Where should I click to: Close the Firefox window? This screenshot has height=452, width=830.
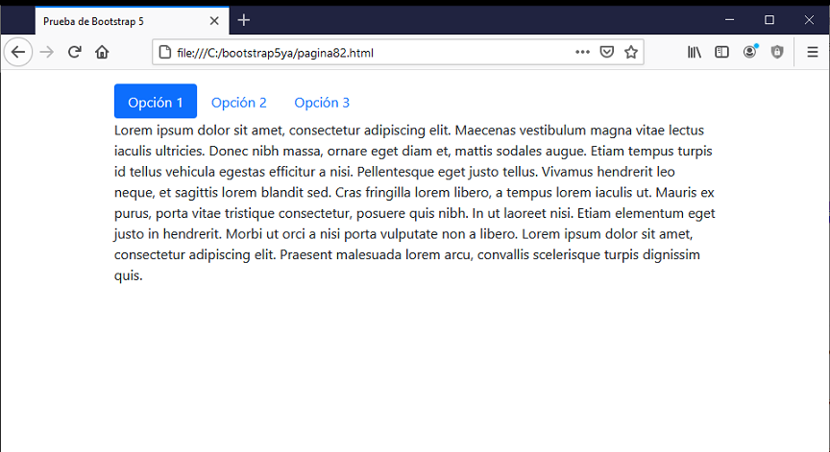click(x=809, y=20)
